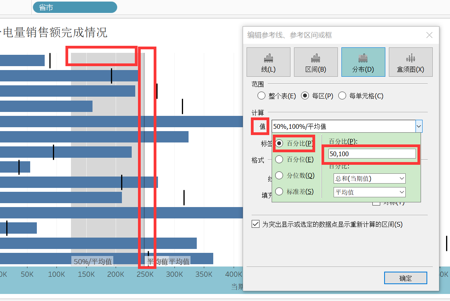Click the 百分比(P): field label
This screenshot has width=450, height=301.
pos(343,141)
